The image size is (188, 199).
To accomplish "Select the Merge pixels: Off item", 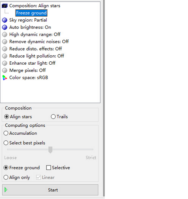I will coord(28,70).
